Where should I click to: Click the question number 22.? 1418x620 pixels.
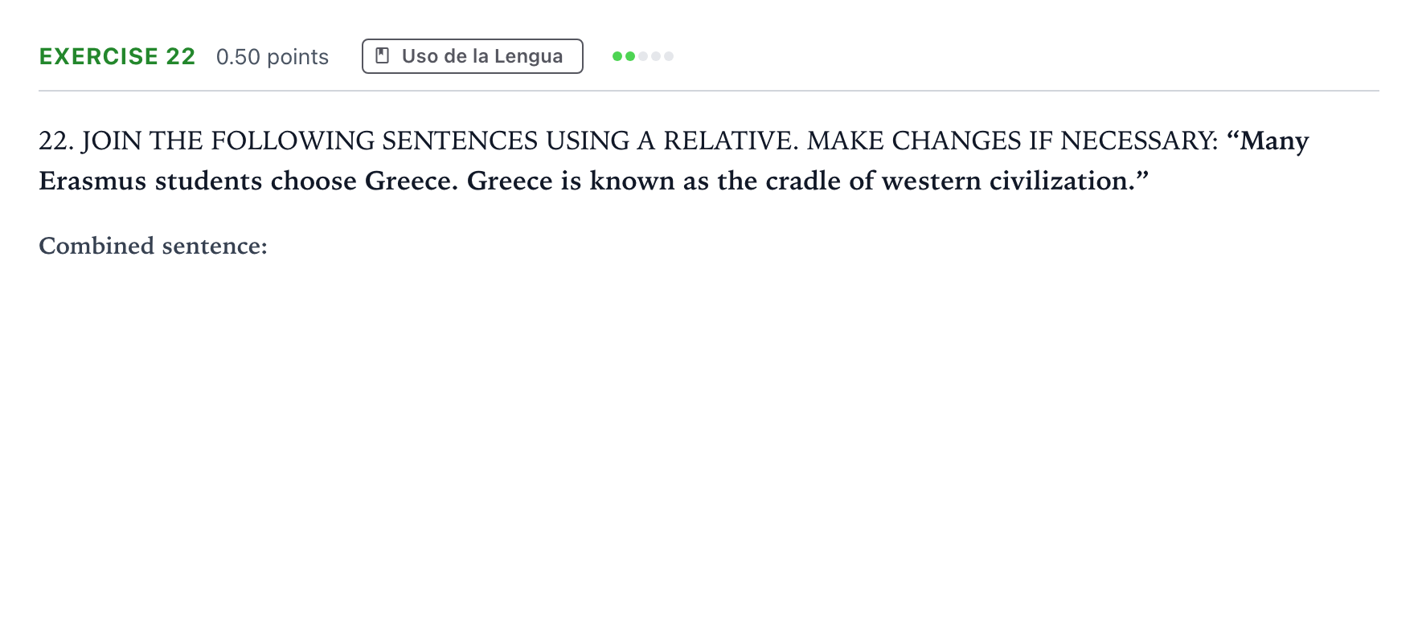(x=56, y=141)
